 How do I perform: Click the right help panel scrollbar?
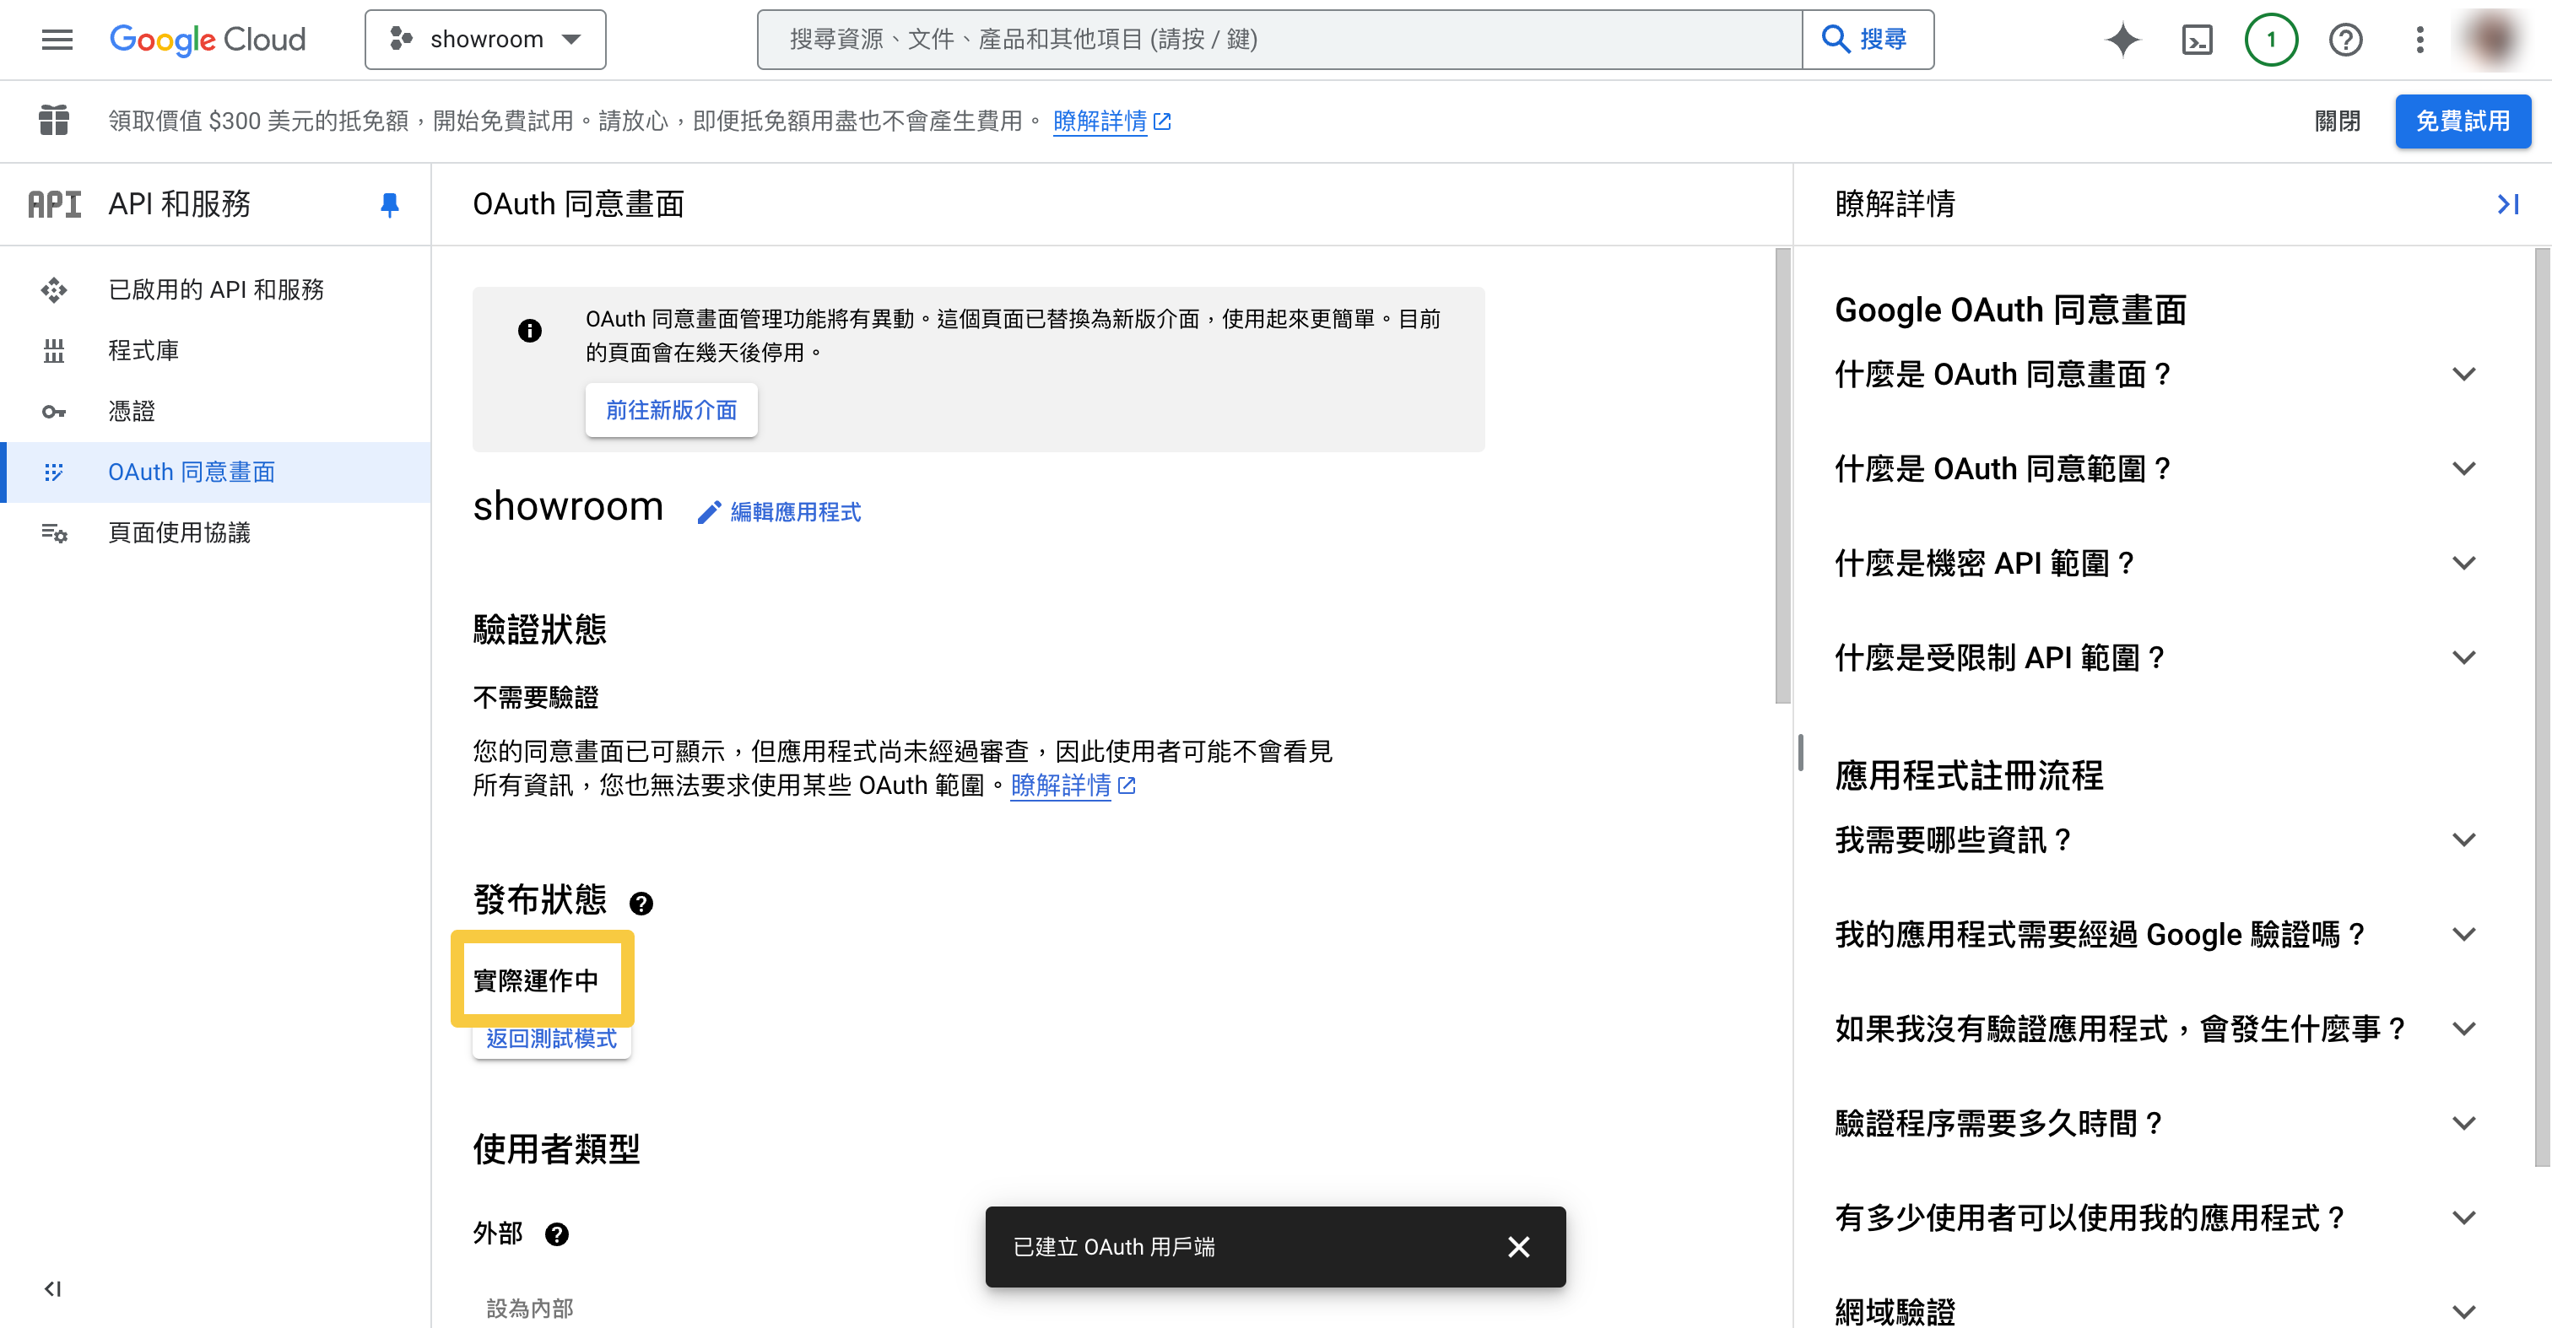[2542, 708]
